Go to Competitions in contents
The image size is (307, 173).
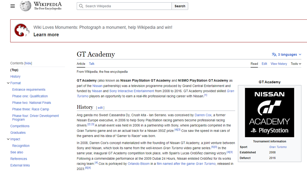coord(20,126)
